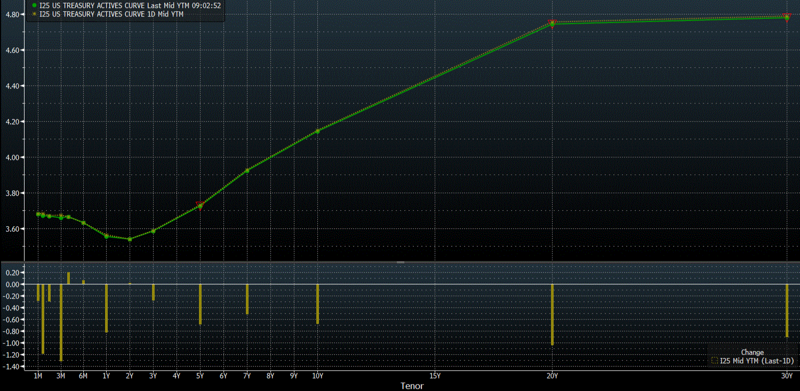Click the panel divider handle between the charts
The height and width of the screenshot is (391, 800).
[x=401, y=262]
